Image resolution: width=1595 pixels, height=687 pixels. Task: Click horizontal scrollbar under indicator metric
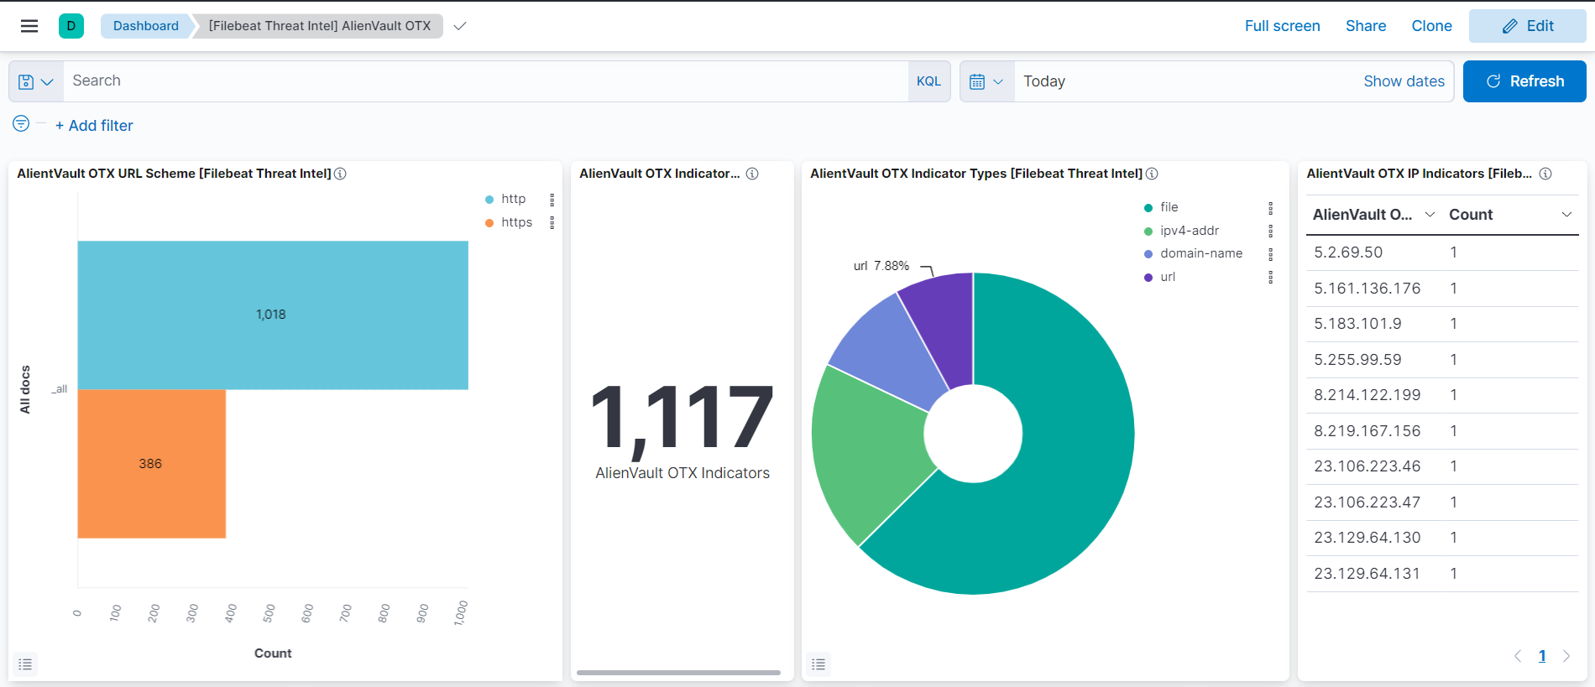[678, 672]
